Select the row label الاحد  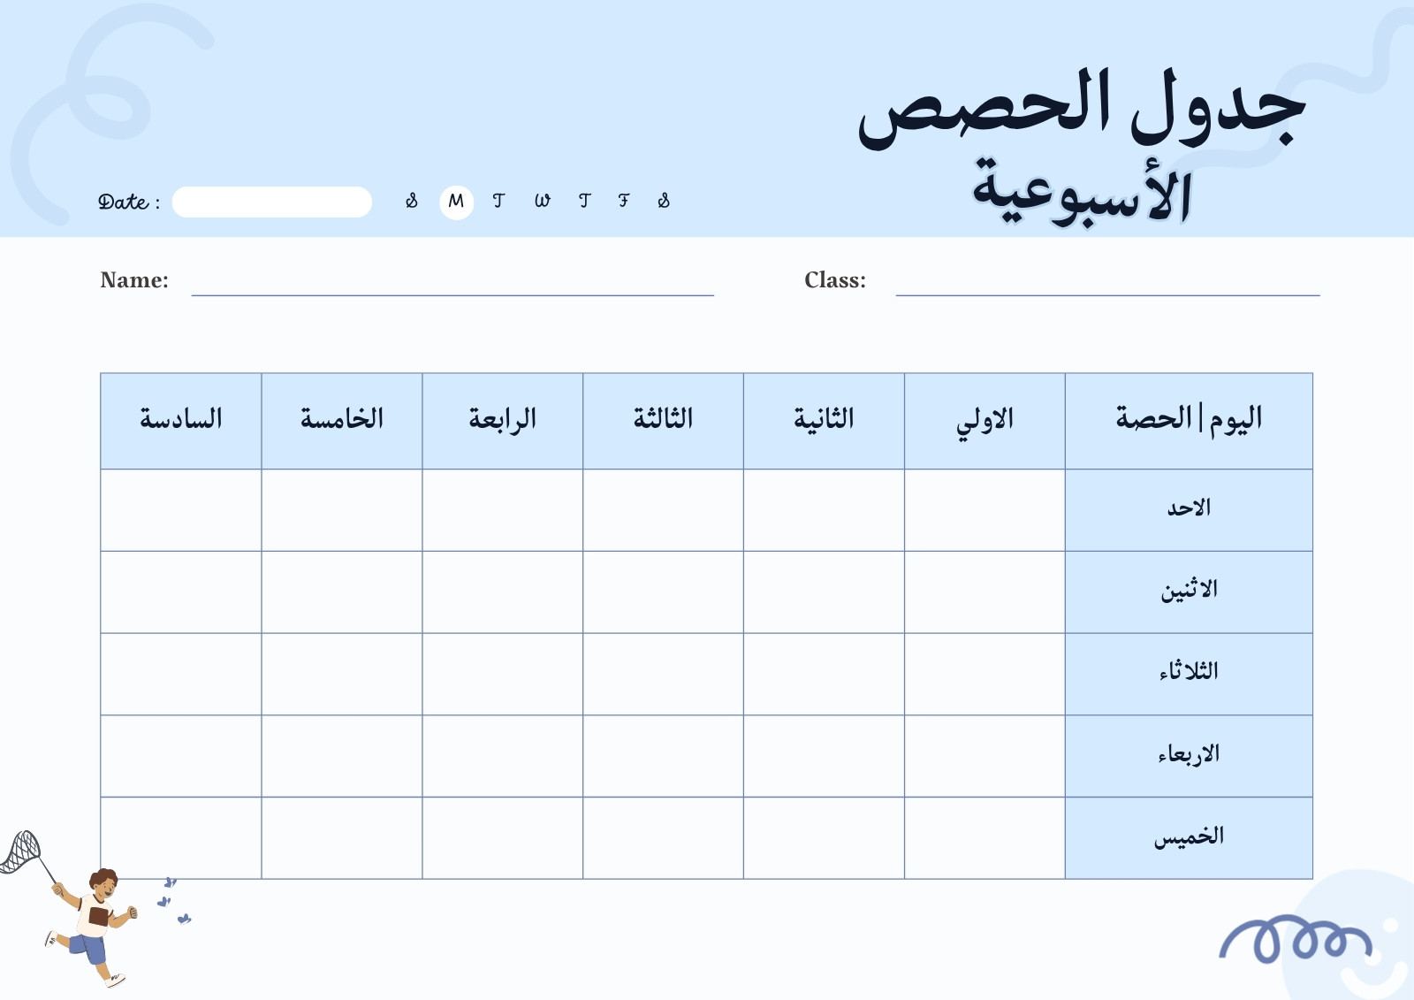(x=1189, y=510)
